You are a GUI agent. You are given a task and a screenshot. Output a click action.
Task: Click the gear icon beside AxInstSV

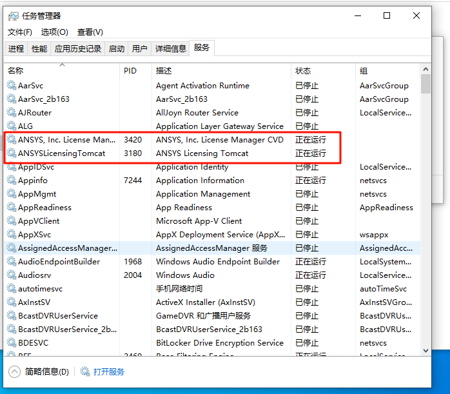pos(12,302)
